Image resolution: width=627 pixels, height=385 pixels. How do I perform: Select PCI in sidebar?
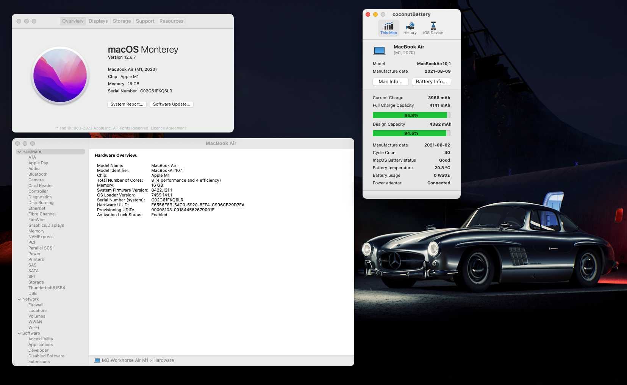point(32,242)
